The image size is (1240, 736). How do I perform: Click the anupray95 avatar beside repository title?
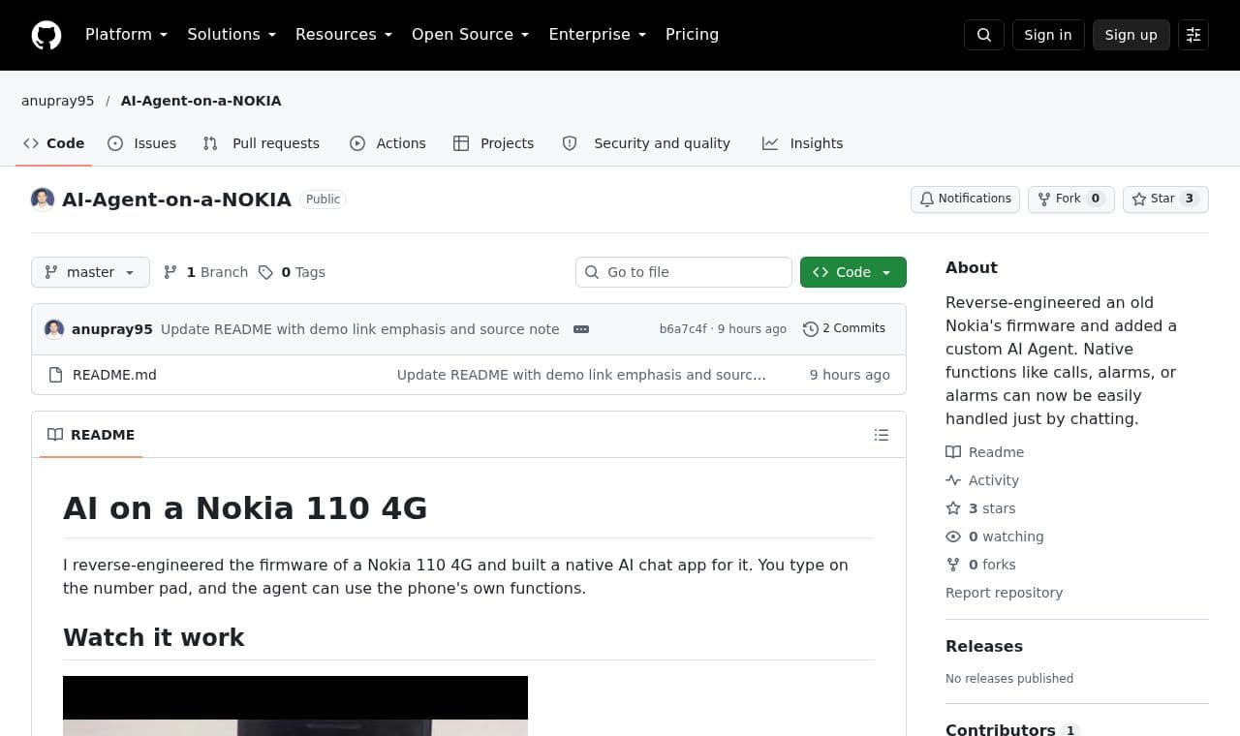coord(43,199)
